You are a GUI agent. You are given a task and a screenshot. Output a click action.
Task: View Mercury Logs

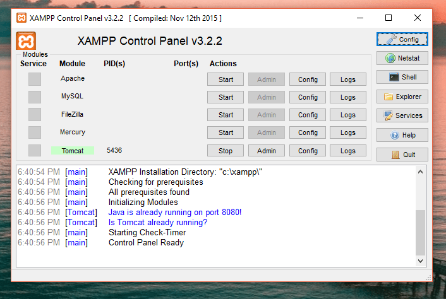pos(348,132)
